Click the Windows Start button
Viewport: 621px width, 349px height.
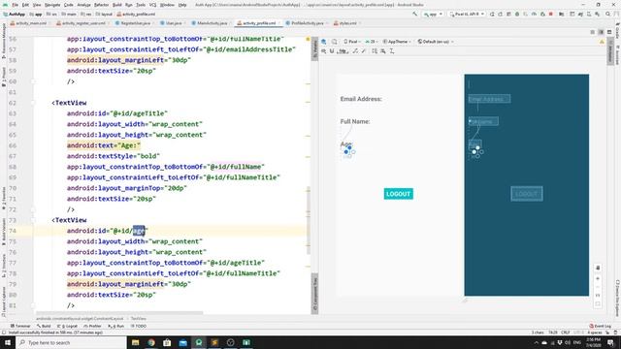(8, 342)
